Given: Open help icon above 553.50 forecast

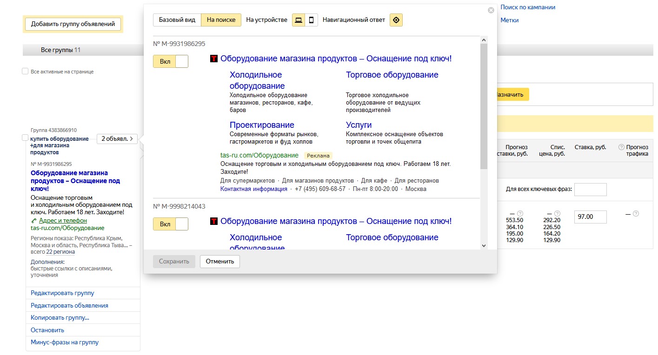Looking at the screenshot, I should (x=519, y=214).
